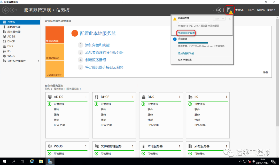Screen dimensions: 279x165
Task: Select the 新增功能(W) tile
Action: click(55, 52)
